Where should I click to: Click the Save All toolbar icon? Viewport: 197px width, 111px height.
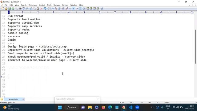pyautogui.click(x=13, y=9)
